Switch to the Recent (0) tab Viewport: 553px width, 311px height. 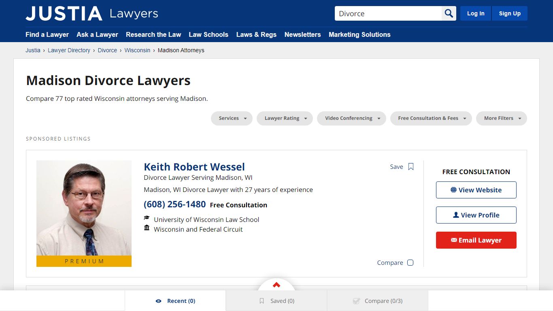[175, 301]
